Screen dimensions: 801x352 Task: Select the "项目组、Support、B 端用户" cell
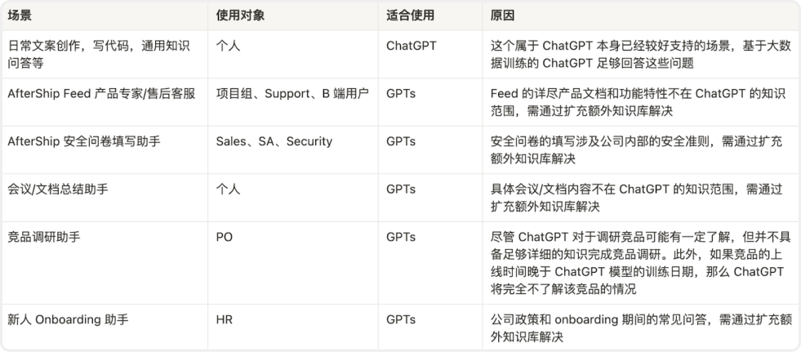(292, 94)
